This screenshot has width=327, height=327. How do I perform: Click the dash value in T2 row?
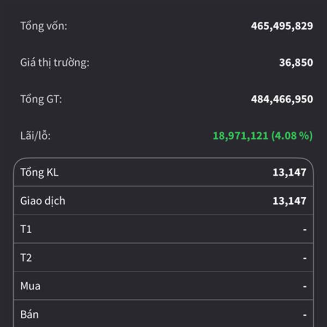305,258
